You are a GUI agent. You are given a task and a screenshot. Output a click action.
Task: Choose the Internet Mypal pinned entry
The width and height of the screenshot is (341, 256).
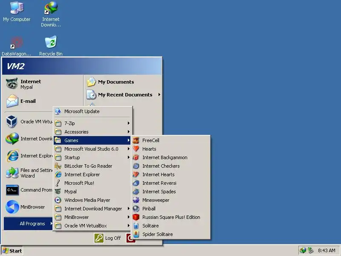(43, 84)
